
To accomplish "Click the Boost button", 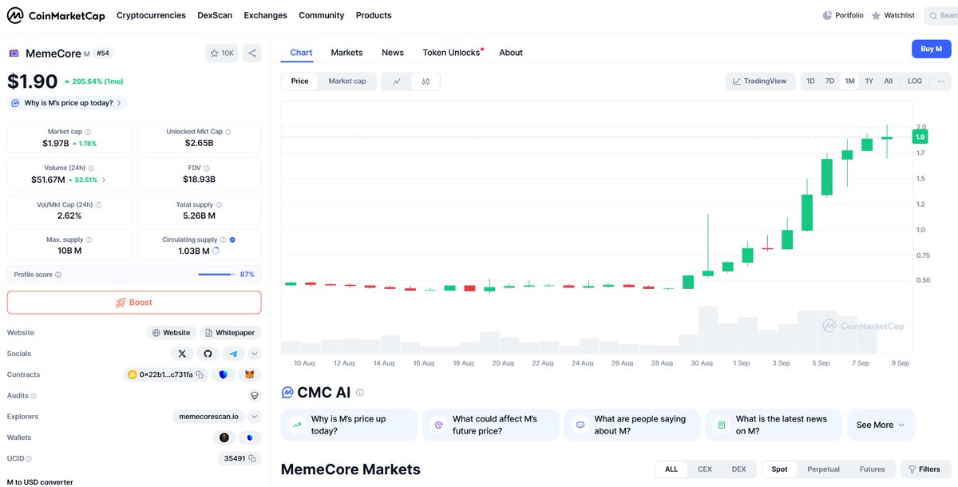I will 134,303.
